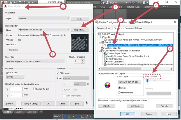Toggle the polar tracking icon in status bar
Viewport: 181px width, 120px height.
coord(87,116)
